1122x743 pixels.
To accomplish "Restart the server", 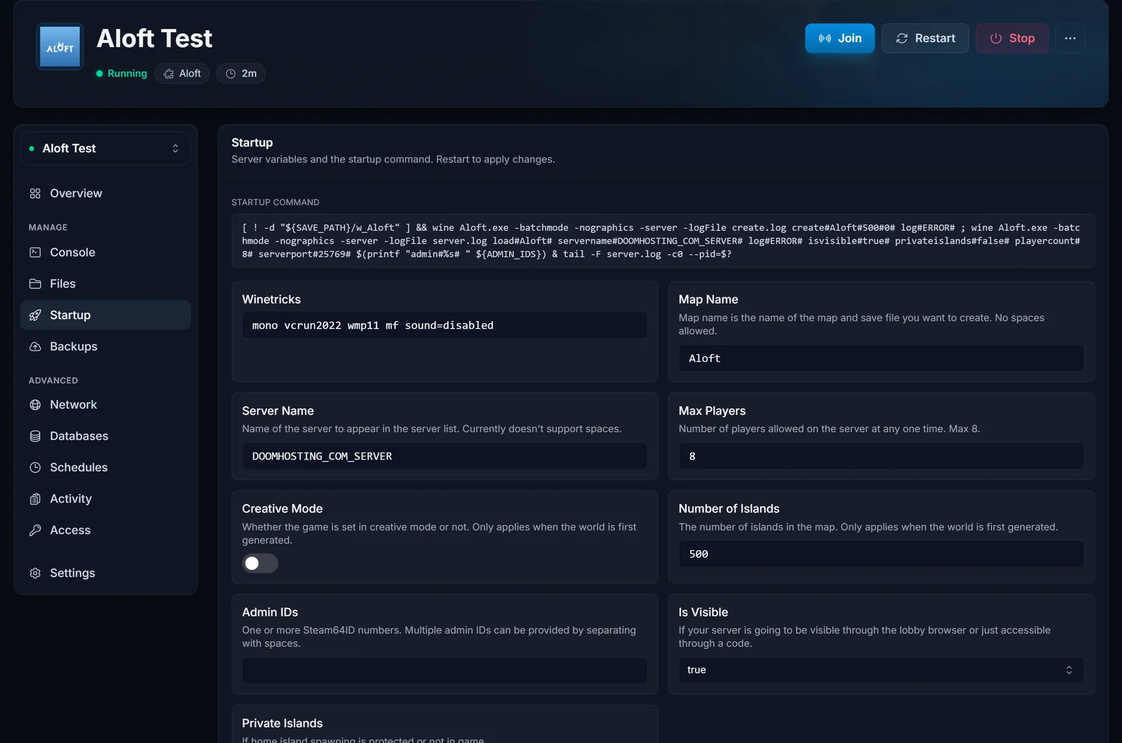I will 925,39.
